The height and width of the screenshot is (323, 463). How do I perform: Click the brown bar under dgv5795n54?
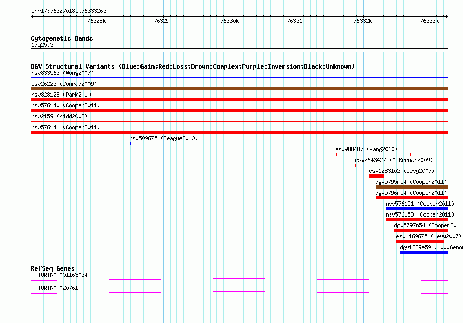pyautogui.click(x=412, y=187)
